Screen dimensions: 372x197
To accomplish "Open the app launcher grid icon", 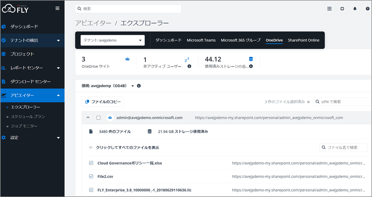I will coord(329,9).
